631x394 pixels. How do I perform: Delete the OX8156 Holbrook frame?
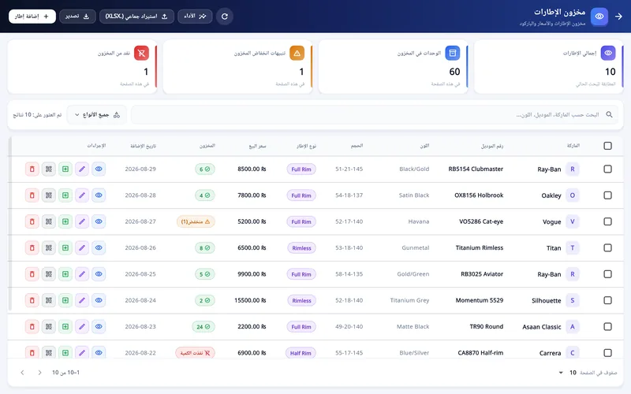32,195
